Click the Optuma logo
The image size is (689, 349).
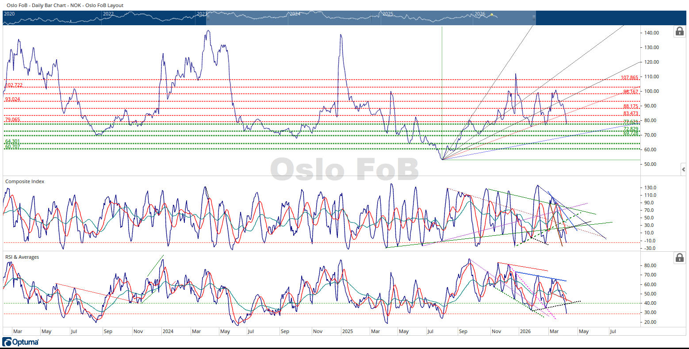[x=20, y=342]
